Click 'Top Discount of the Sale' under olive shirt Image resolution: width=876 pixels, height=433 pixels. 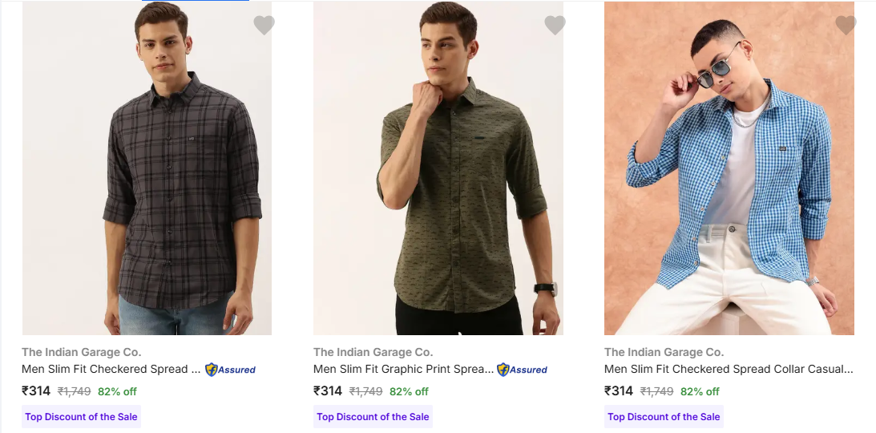[373, 417]
